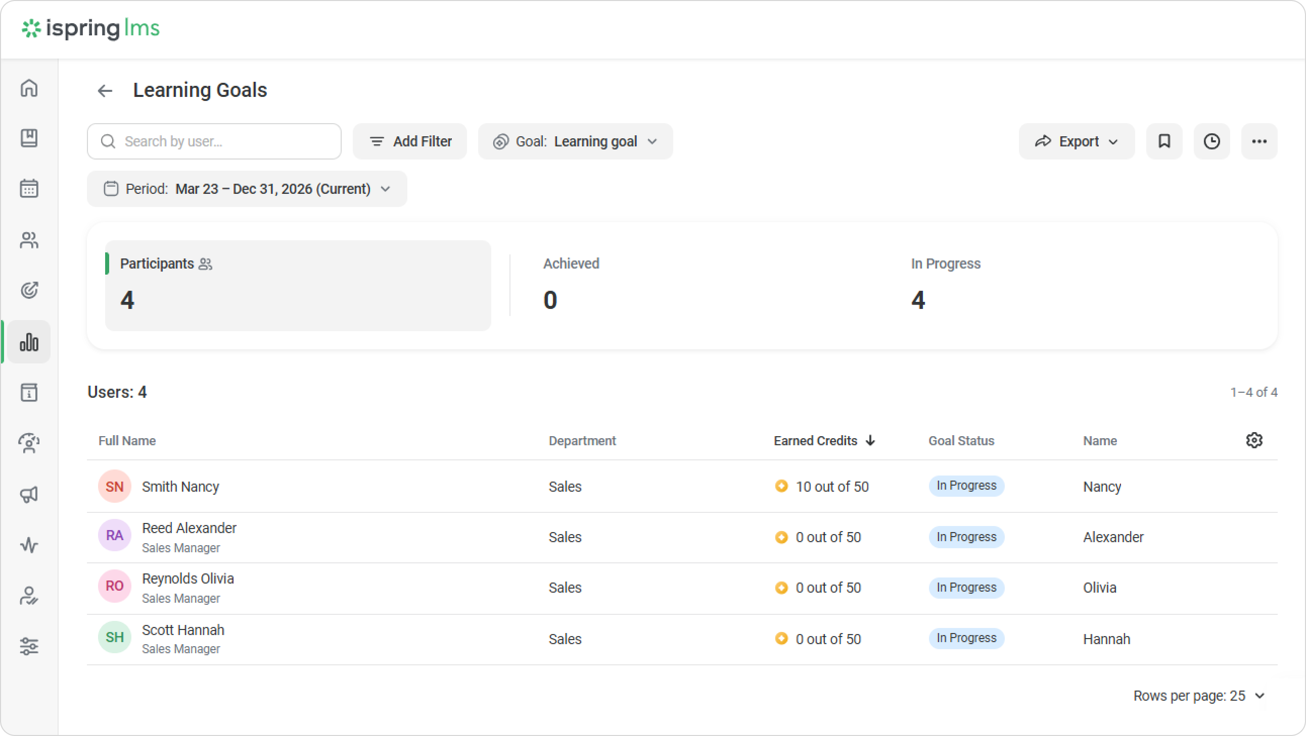Image resolution: width=1306 pixels, height=736 pixels.
Task: Open the settings sliders sidebar icon
Action: click(29, 646)
